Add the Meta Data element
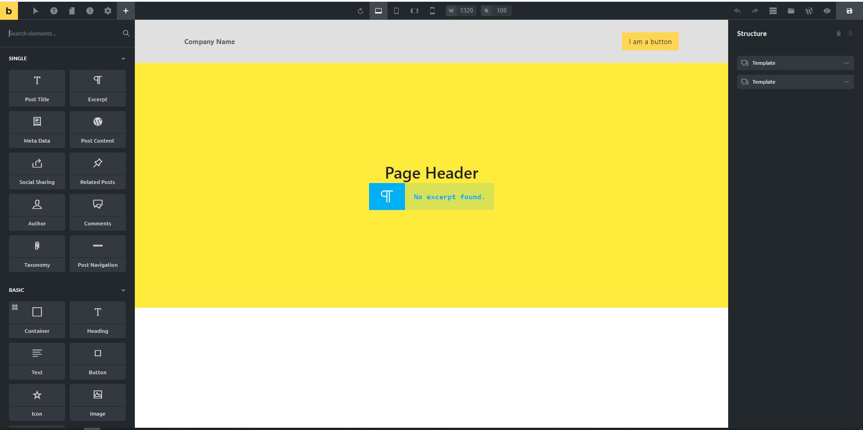This screenshot has height=430, width=863. (x=37, y=130)
